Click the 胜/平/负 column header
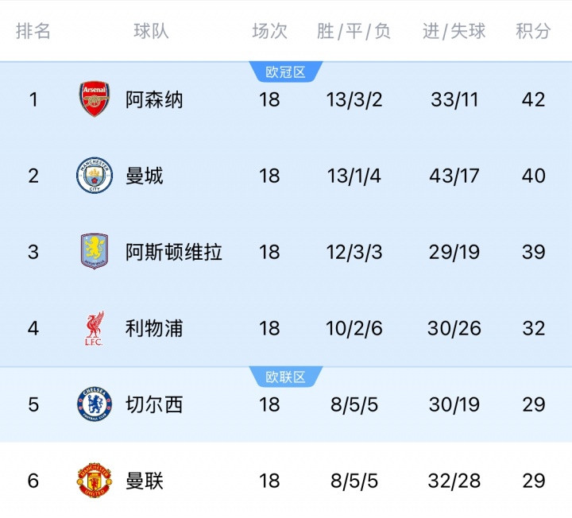 pyautogui.click(x=354, y=31)
